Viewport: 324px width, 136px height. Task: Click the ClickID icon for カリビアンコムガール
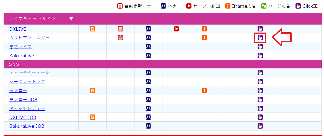(260, 38)
